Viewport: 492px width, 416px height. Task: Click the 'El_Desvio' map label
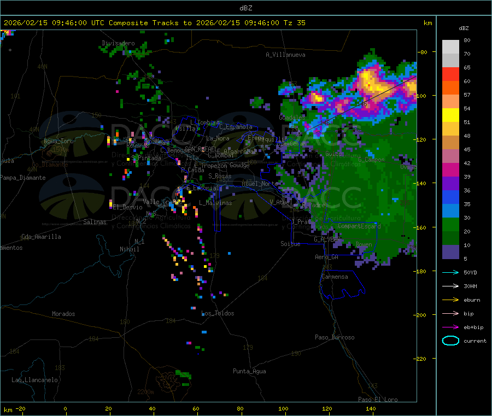click(127, 207)
